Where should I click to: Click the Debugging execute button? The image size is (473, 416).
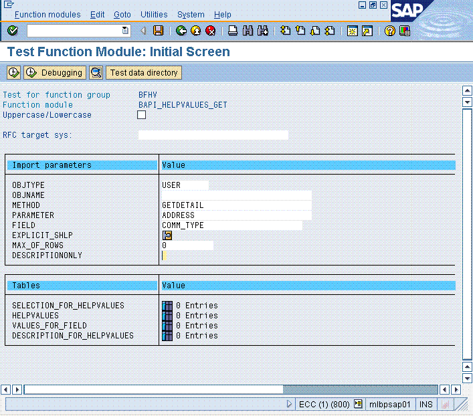[55, 73]
